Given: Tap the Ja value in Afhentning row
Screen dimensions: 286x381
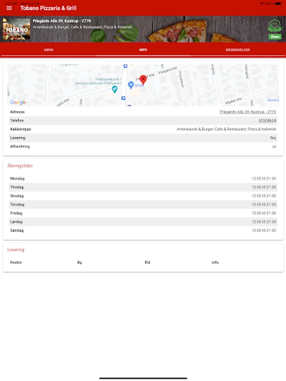Looking at the screenshot, I should [x=274, y=146].
